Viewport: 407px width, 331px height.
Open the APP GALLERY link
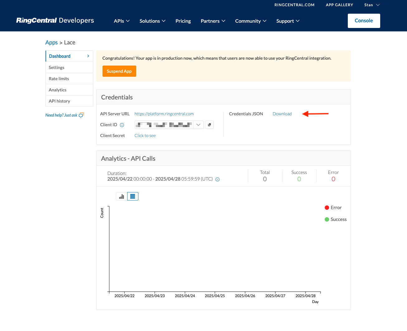(x=339, y=5)
